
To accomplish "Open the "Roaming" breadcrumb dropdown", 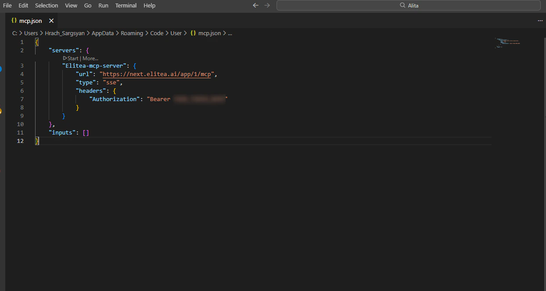I will pos(132,33).
